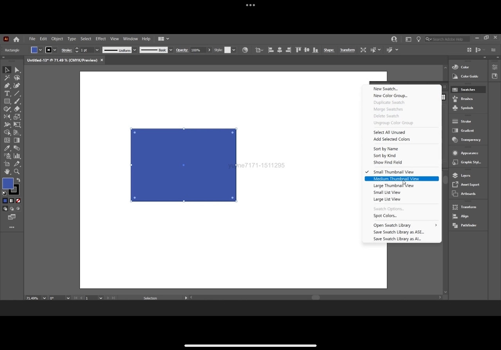Pick the Eraser tool

[x=17, y=109]
